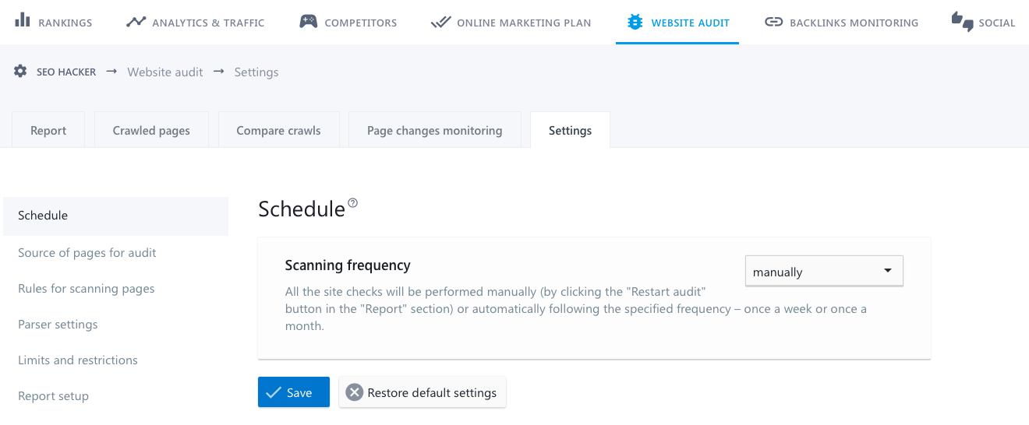Click the Backlinks Monitoring chain link icon
1029x425 pixels.
[773, 22]
